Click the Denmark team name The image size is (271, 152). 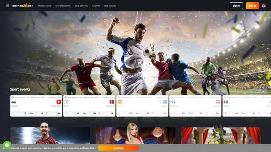(110, 106)
